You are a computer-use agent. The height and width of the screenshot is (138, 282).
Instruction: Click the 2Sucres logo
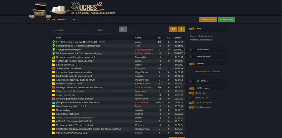point(83,8)
